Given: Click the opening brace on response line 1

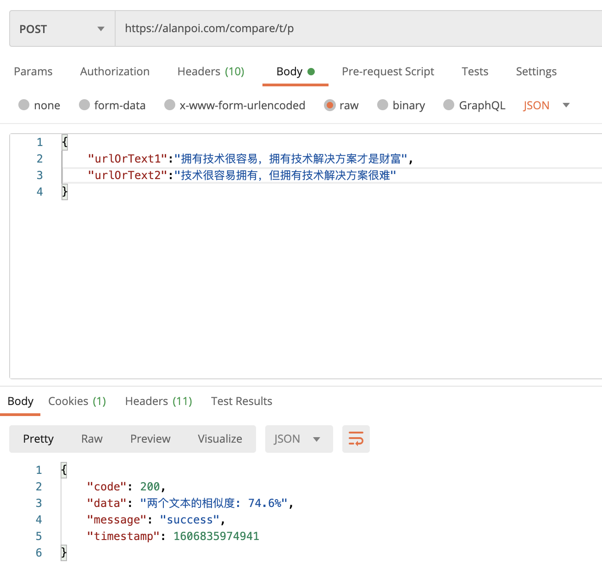Looking at the screenshot, I should pyautogui.click(x=64, y=470).
